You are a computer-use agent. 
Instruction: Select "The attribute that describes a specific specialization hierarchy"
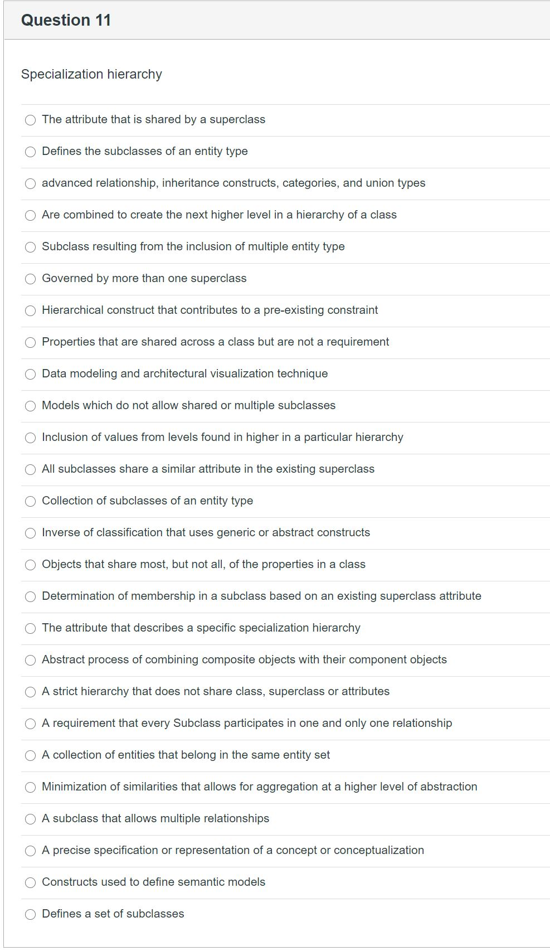(x=30, y=628)
